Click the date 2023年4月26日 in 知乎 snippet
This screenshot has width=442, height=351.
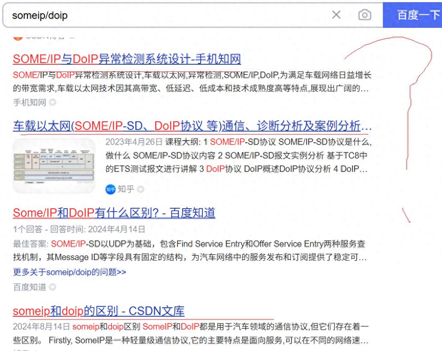point(134,142)
